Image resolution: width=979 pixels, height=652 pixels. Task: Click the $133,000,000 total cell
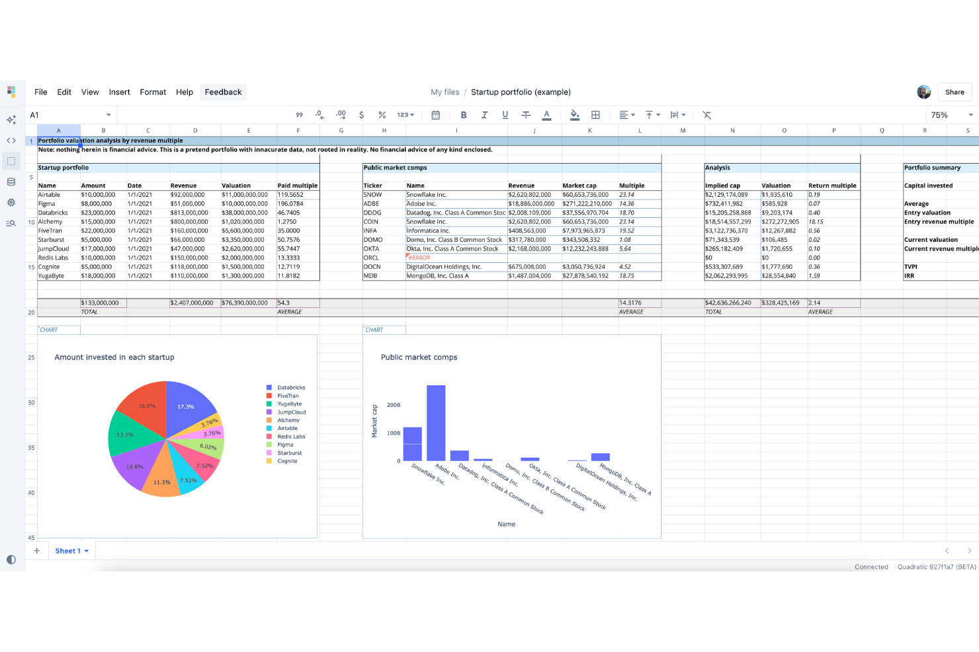click(x=103, y=303)
